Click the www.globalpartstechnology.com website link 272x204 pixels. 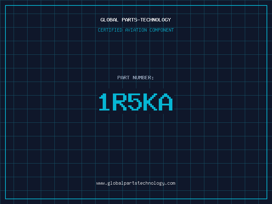[x=136, y=183]
